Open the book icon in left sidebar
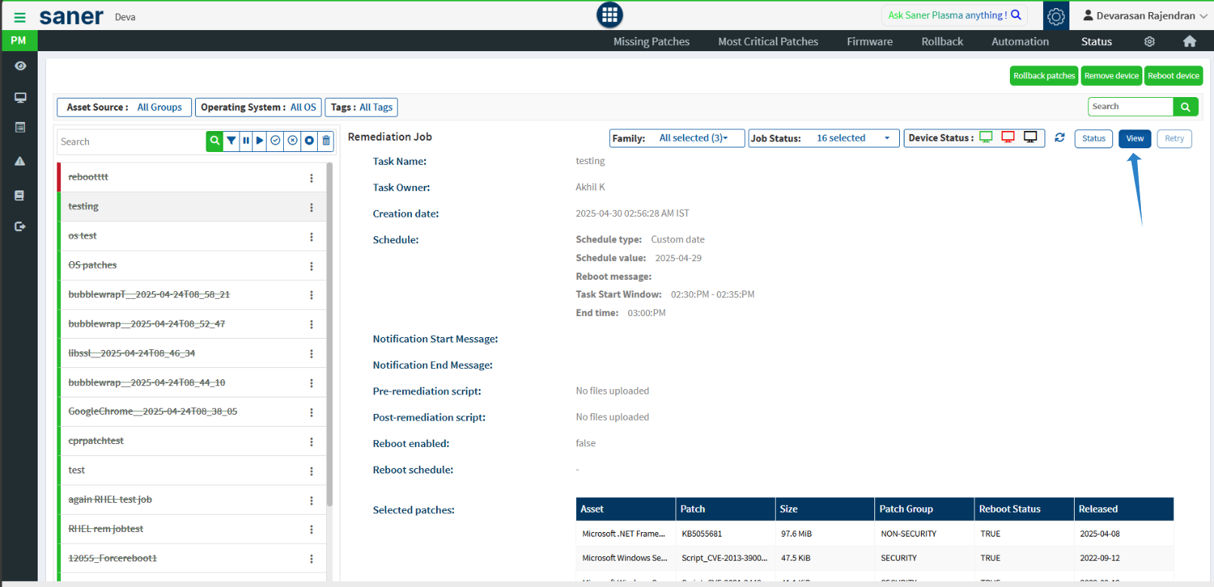The image size is (1214, 587). (20, 196)
